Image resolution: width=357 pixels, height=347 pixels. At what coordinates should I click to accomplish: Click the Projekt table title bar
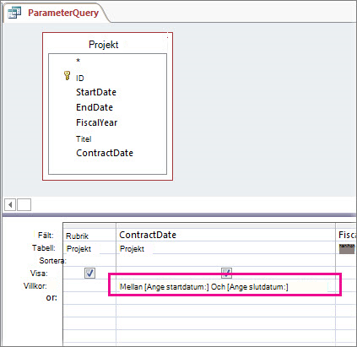pos(104,45)
